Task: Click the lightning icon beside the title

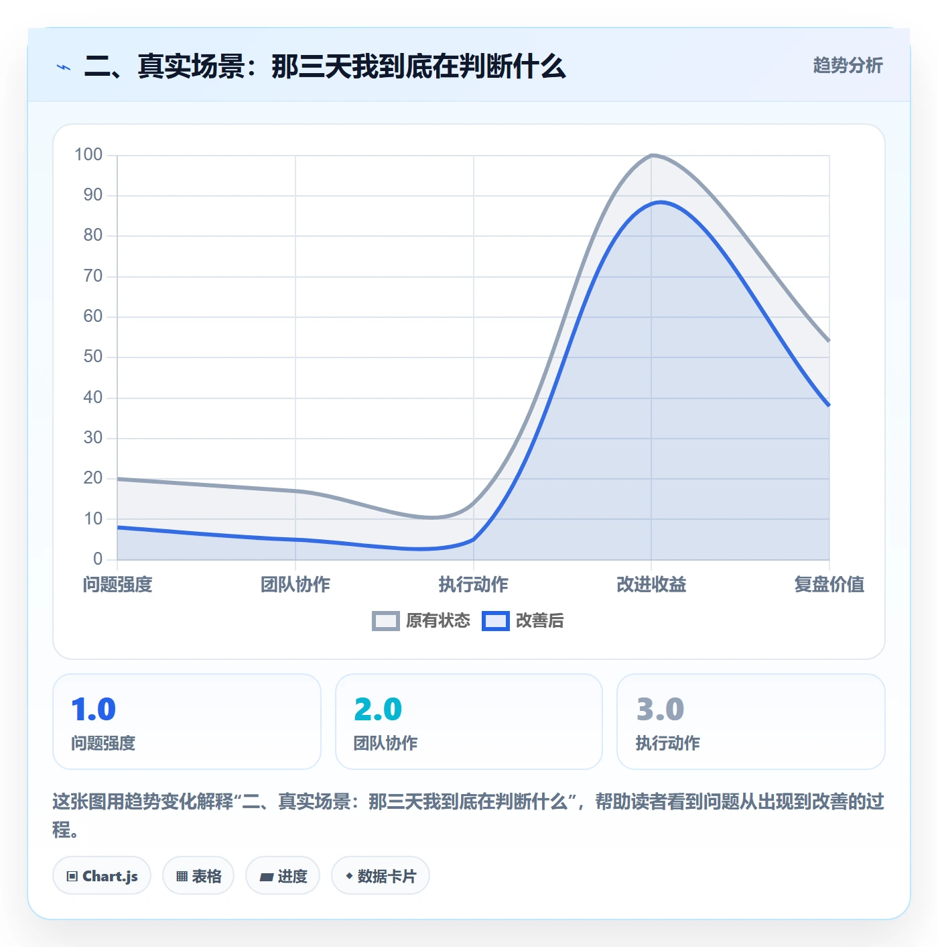Action: click(64, 67)
